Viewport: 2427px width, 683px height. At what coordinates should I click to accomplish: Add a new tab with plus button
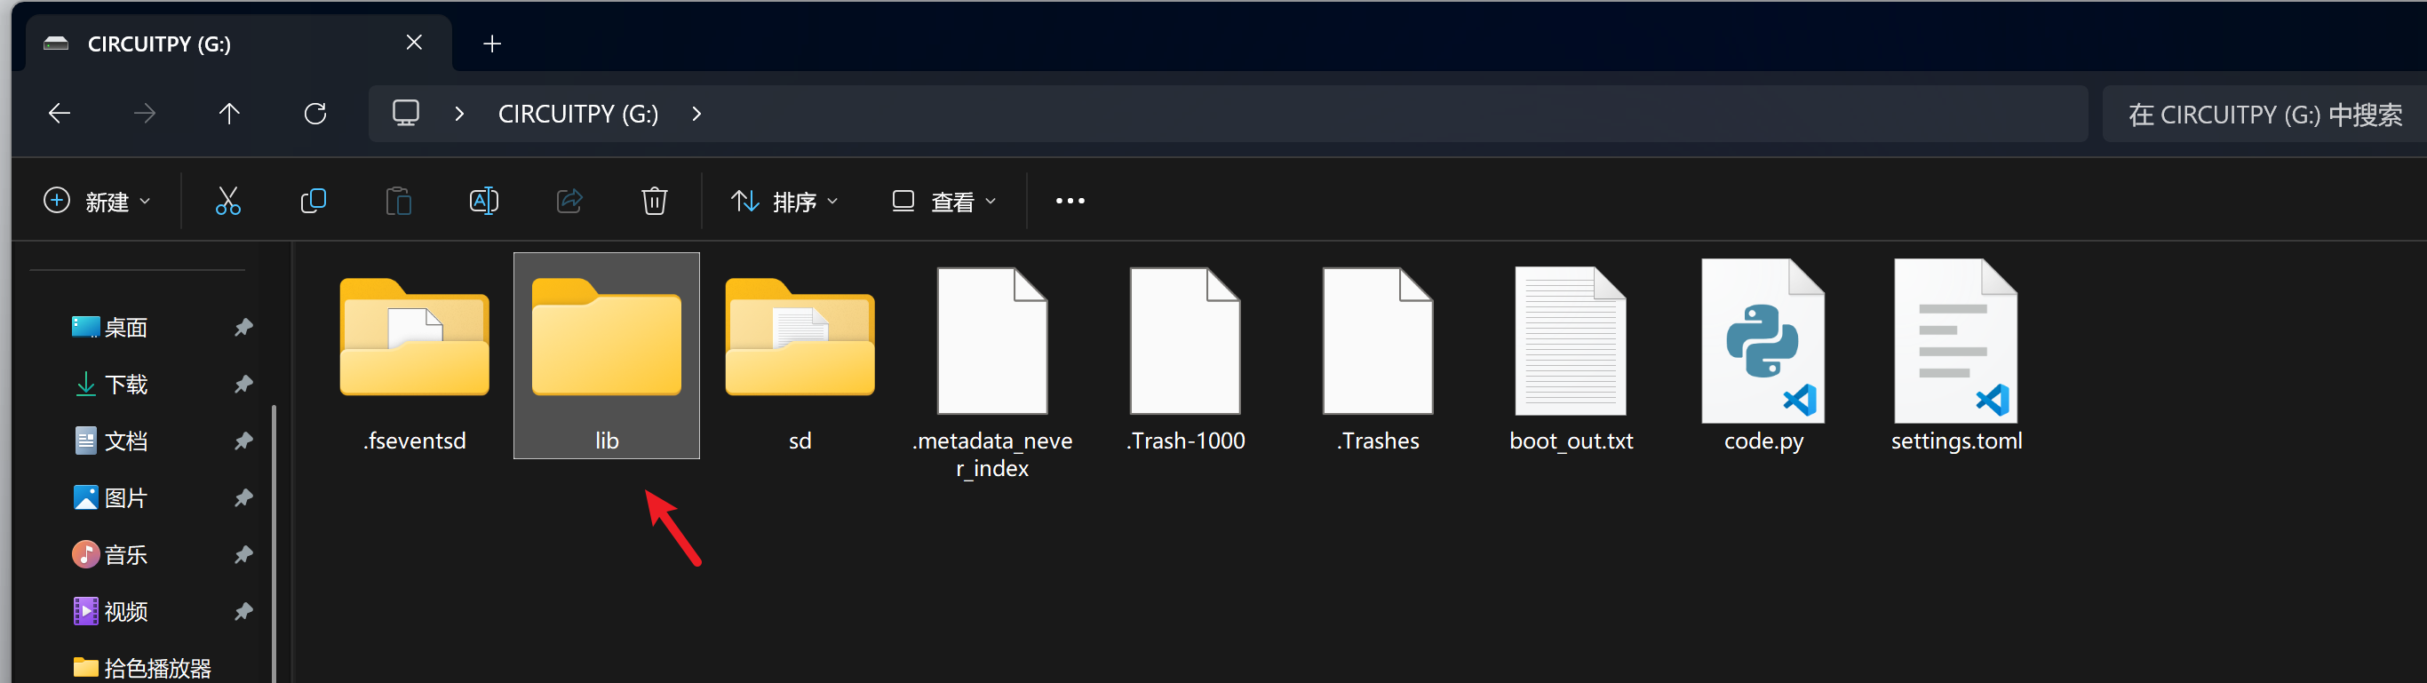492,44
